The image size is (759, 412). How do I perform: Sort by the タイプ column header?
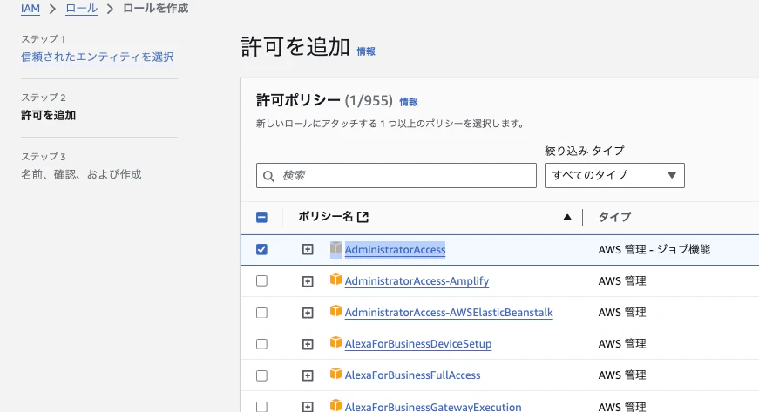(x=614, y=217)
